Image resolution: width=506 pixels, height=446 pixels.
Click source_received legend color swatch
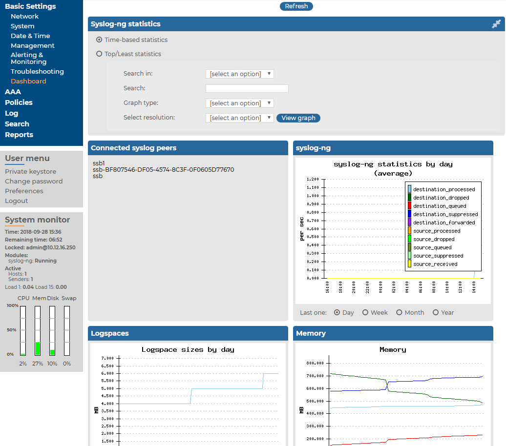(x=409, y=264)
